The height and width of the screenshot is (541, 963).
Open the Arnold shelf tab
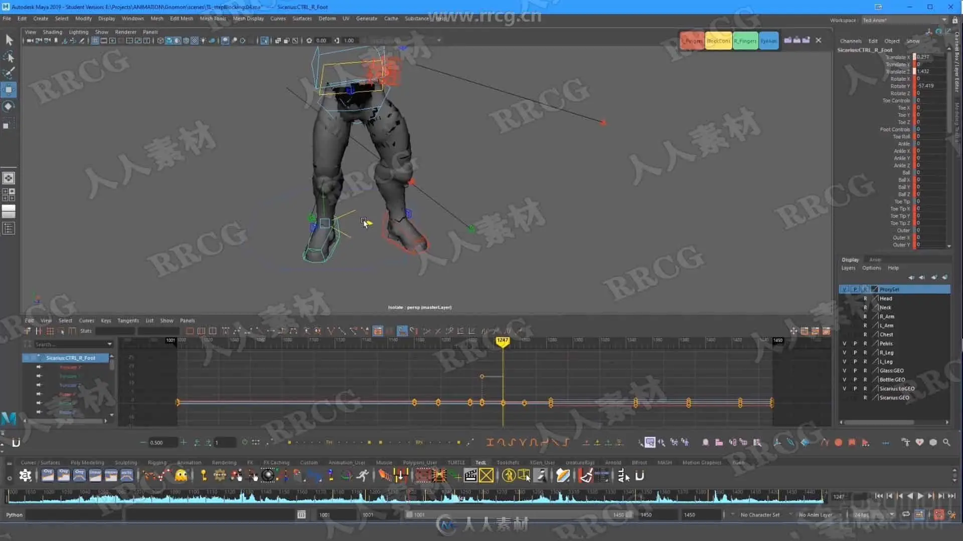pyautogui.click(x=613, y=463)
